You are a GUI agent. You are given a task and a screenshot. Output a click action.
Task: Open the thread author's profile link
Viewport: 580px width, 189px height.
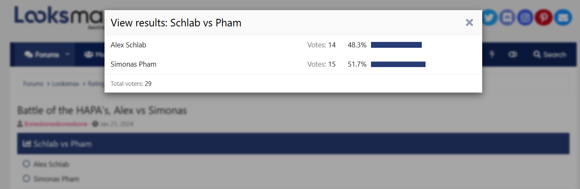pyautogui.click(x=55, y=124)
